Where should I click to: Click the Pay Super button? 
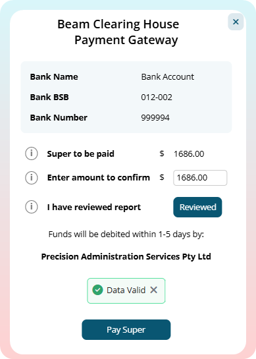[x=126, y=330]
